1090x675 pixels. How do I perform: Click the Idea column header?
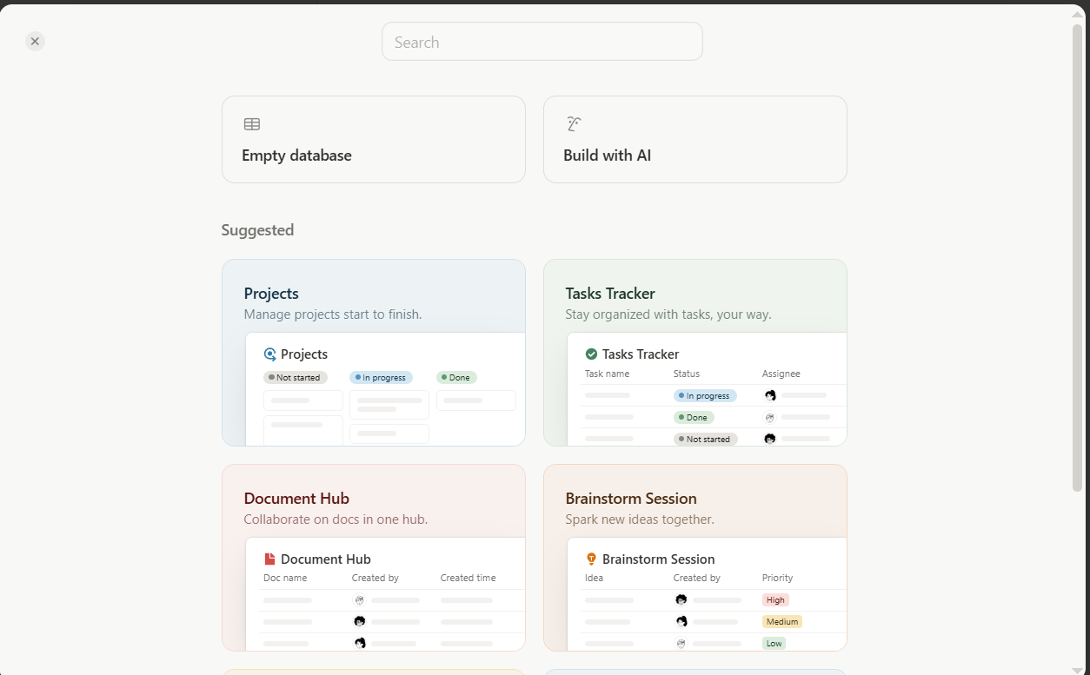click(x=594, y=579)
